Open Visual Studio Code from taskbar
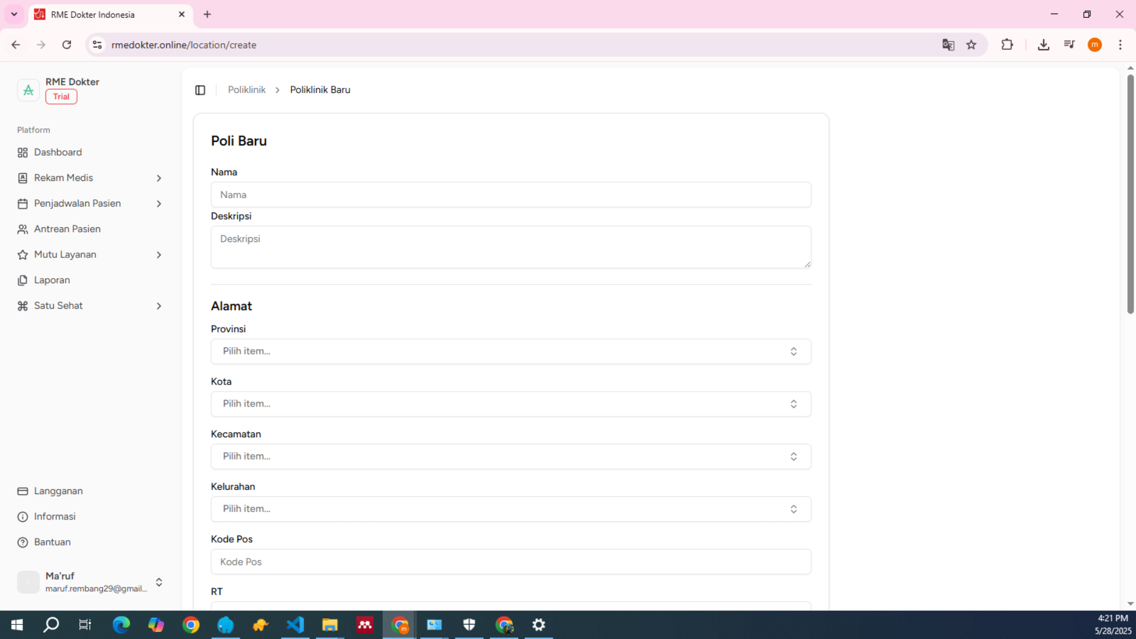 point(295,625)
